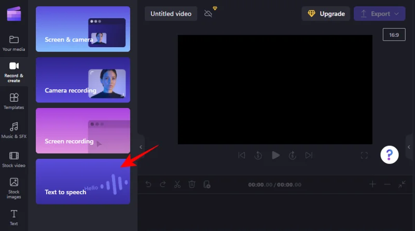
Task: Undo the last action
Action: click(x=148, y=184)
